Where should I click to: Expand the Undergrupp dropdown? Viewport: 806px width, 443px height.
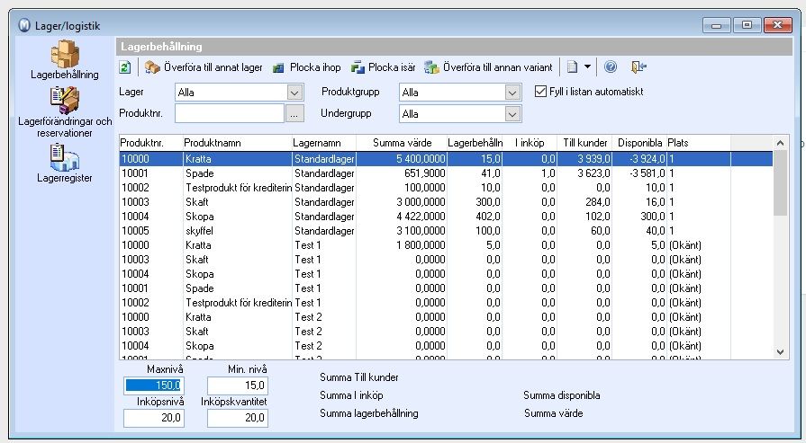tap(512, 114)
